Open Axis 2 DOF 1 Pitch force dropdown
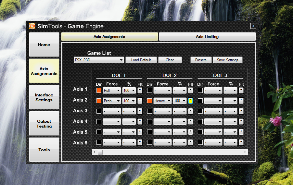Viewport: 293px width, 185px height. (x=112, y=101)
